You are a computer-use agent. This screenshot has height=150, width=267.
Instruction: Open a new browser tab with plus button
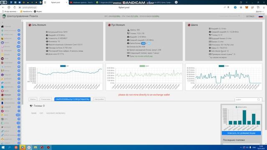[x=176, y=2]
